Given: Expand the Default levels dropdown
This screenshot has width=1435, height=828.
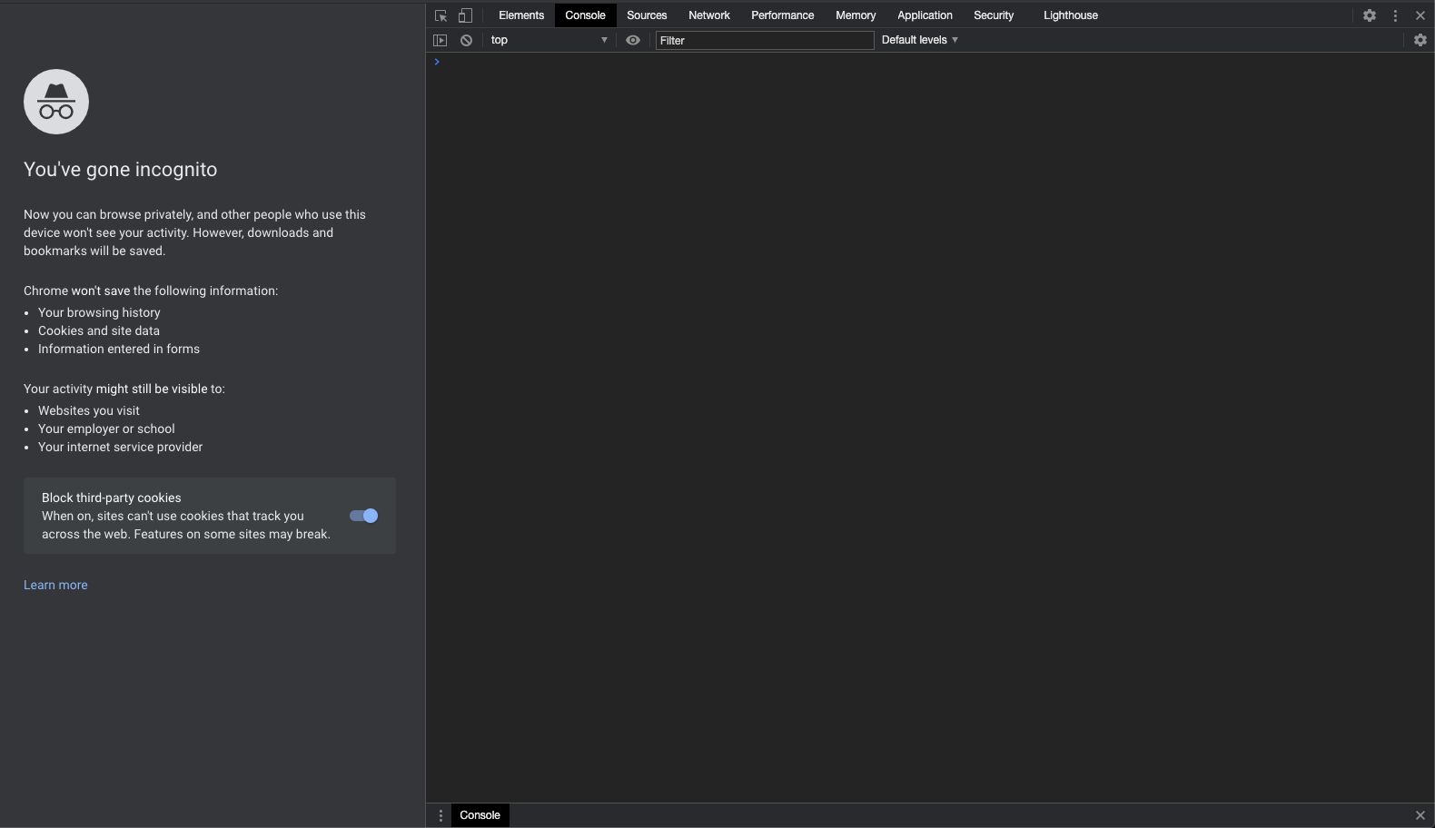Looking at the screenshot, I should 920,40.
